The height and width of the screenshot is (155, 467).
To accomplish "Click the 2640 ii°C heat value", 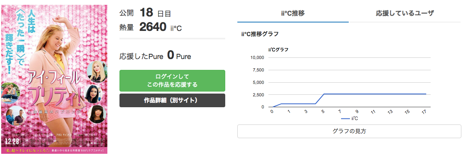I will click(x=160, y=27).
